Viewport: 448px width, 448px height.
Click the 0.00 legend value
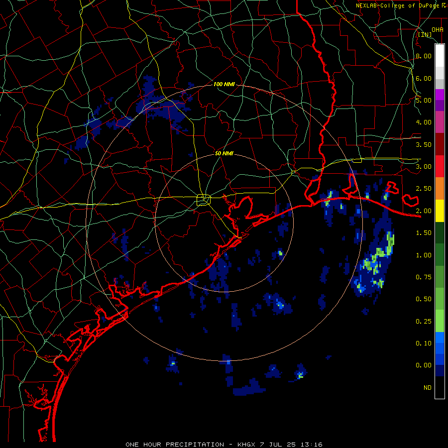(x=424, y=365)
